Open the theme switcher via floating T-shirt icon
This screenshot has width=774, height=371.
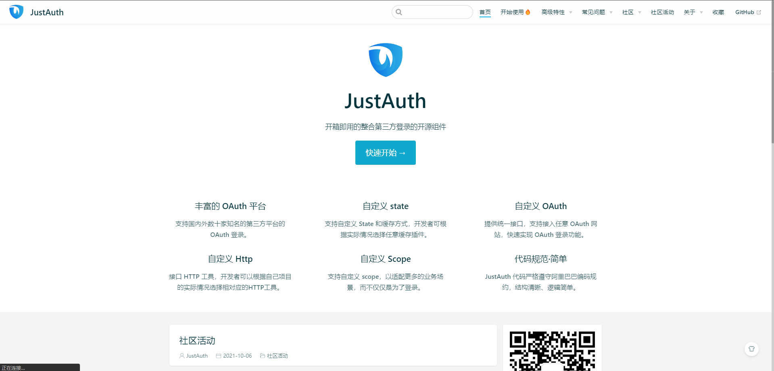(751, 349)
